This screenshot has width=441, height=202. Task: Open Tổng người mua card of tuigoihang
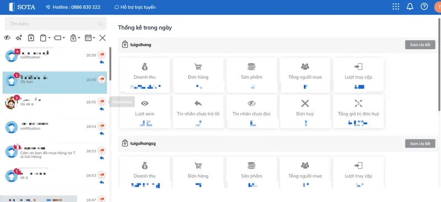pyautogui.click(x=305, y=75)
